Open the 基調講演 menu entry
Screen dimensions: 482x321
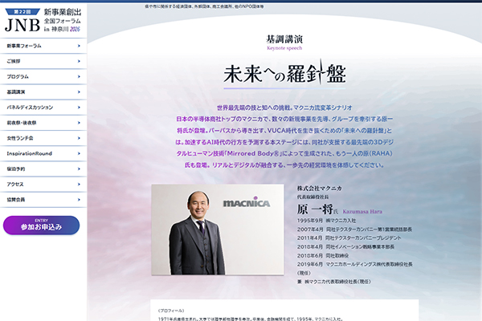(x=43, y=91)
